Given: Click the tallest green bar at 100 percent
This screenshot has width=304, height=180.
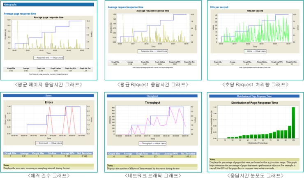Looking at the screenshot, I should (293, 122).
